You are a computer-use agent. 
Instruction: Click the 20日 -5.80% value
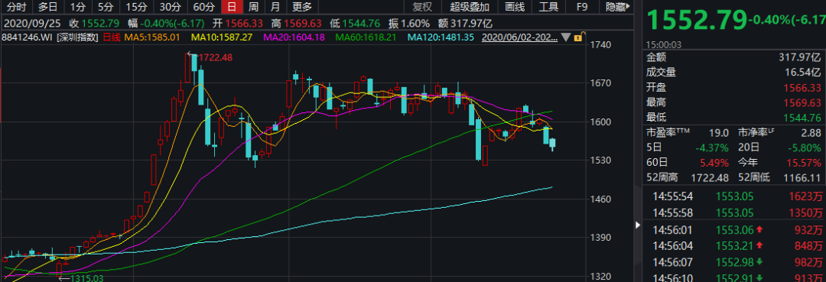(805, 147)
